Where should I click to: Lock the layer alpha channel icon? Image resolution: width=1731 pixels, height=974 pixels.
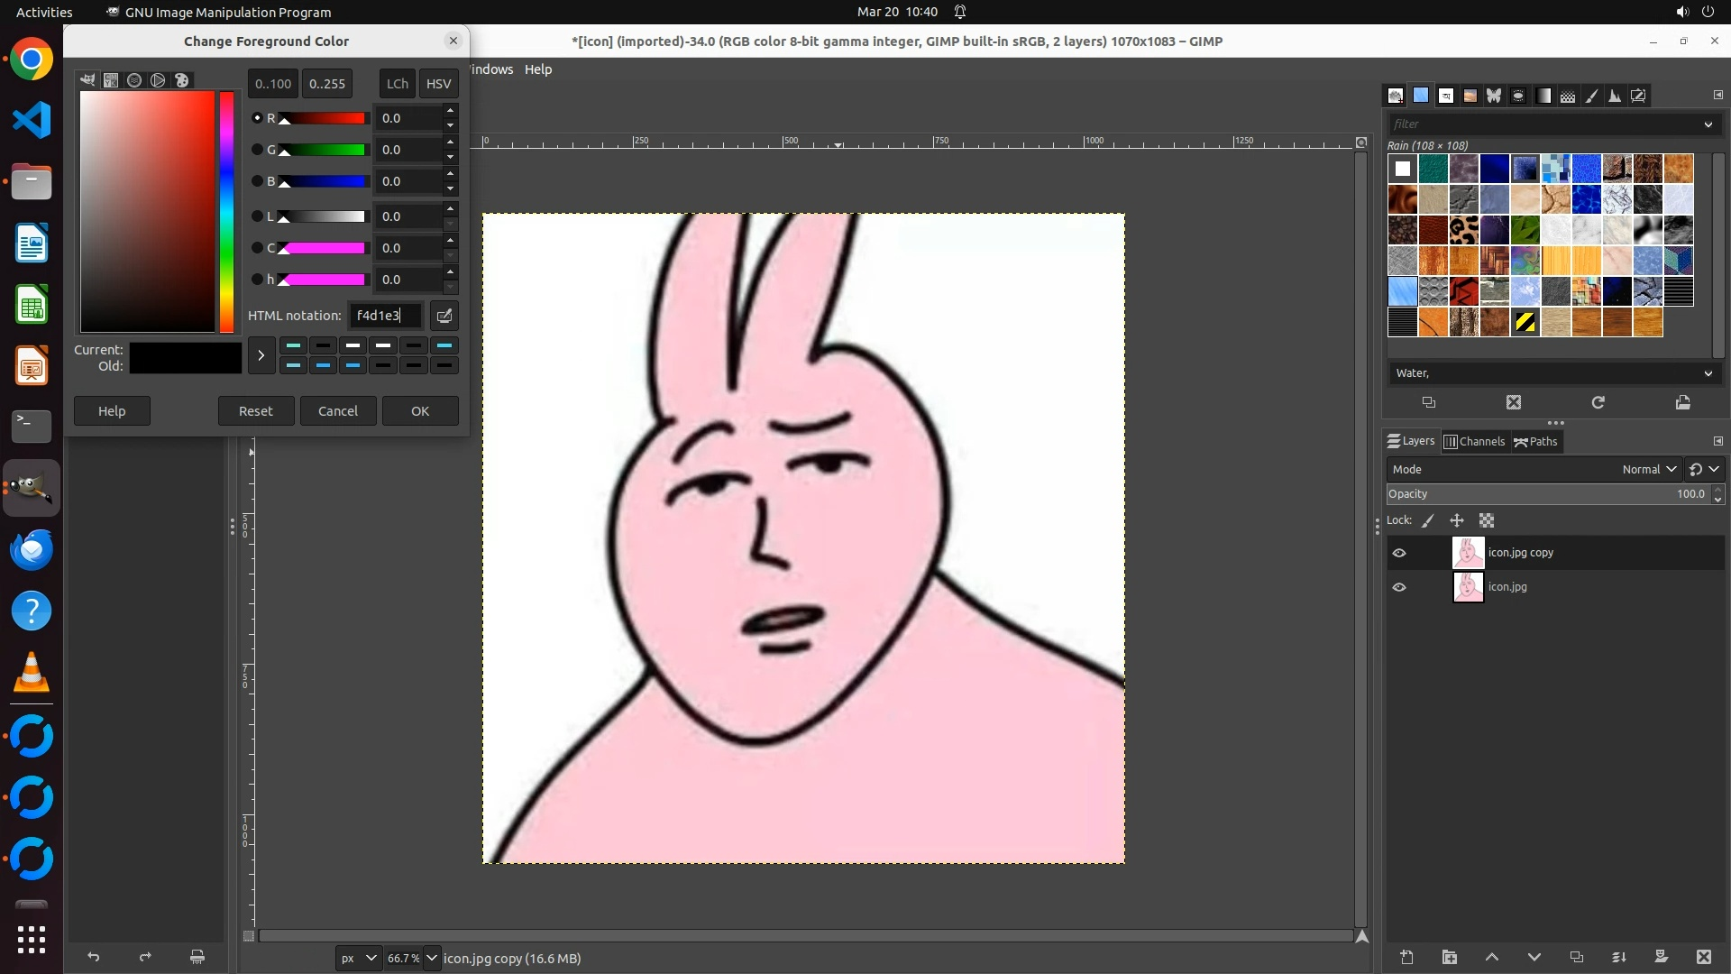point(1487,520)
